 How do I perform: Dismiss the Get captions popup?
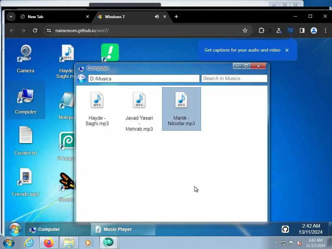point(287,50)
